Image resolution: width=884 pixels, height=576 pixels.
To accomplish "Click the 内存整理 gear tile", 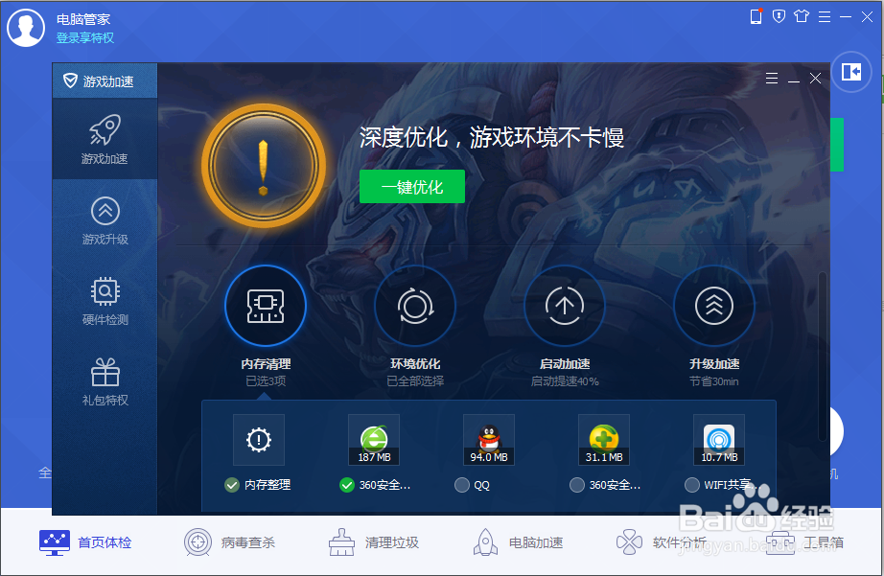I will point(259,440).
